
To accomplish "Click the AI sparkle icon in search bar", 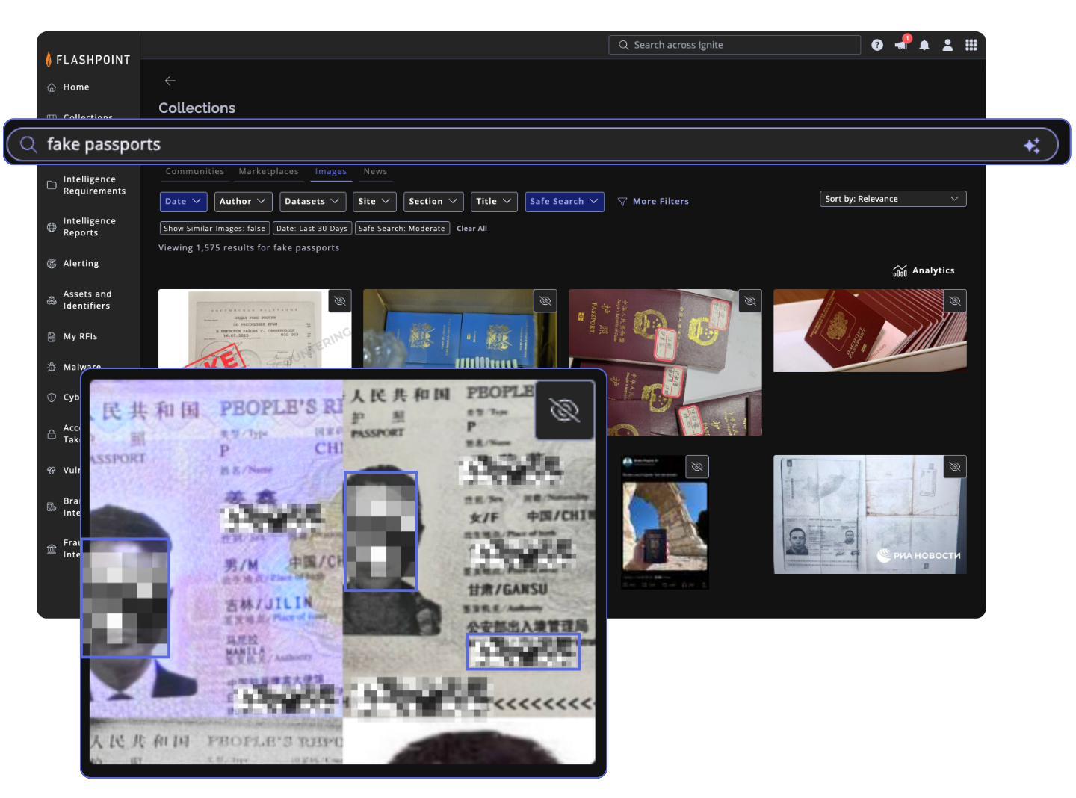I will coord(1032,146).
